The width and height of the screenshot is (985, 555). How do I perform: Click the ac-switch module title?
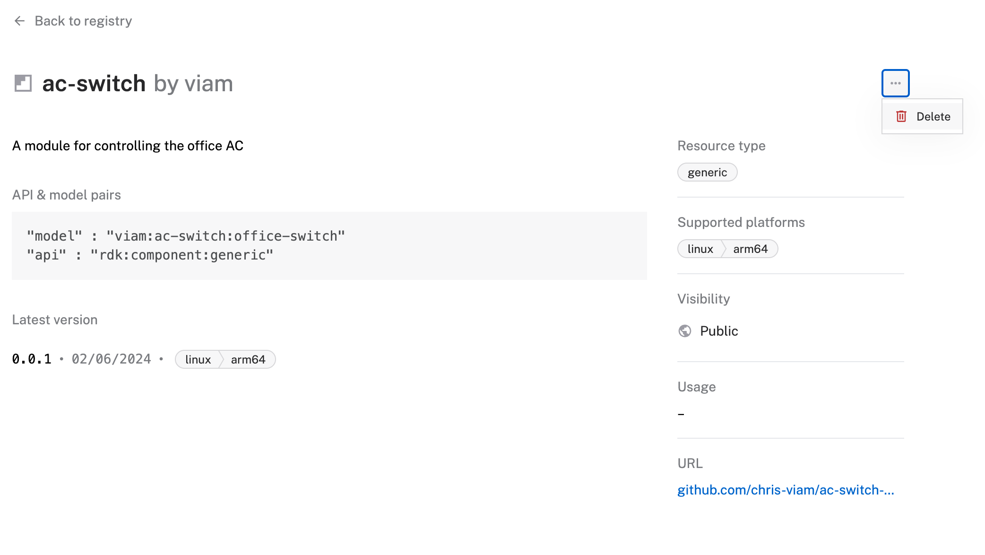click(x=94, y=84)
